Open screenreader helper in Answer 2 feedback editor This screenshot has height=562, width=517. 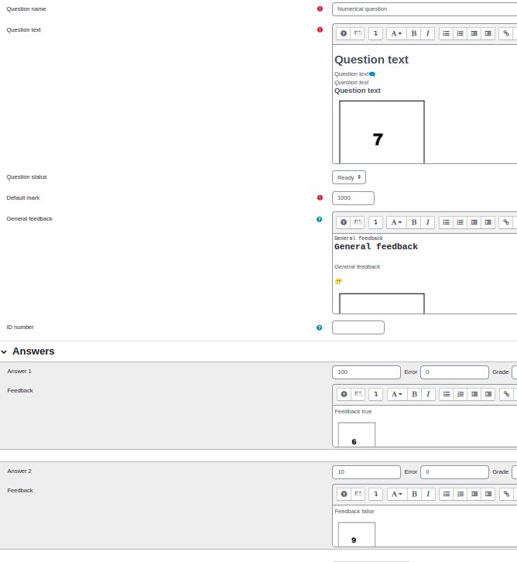click(x=358, y=494)
